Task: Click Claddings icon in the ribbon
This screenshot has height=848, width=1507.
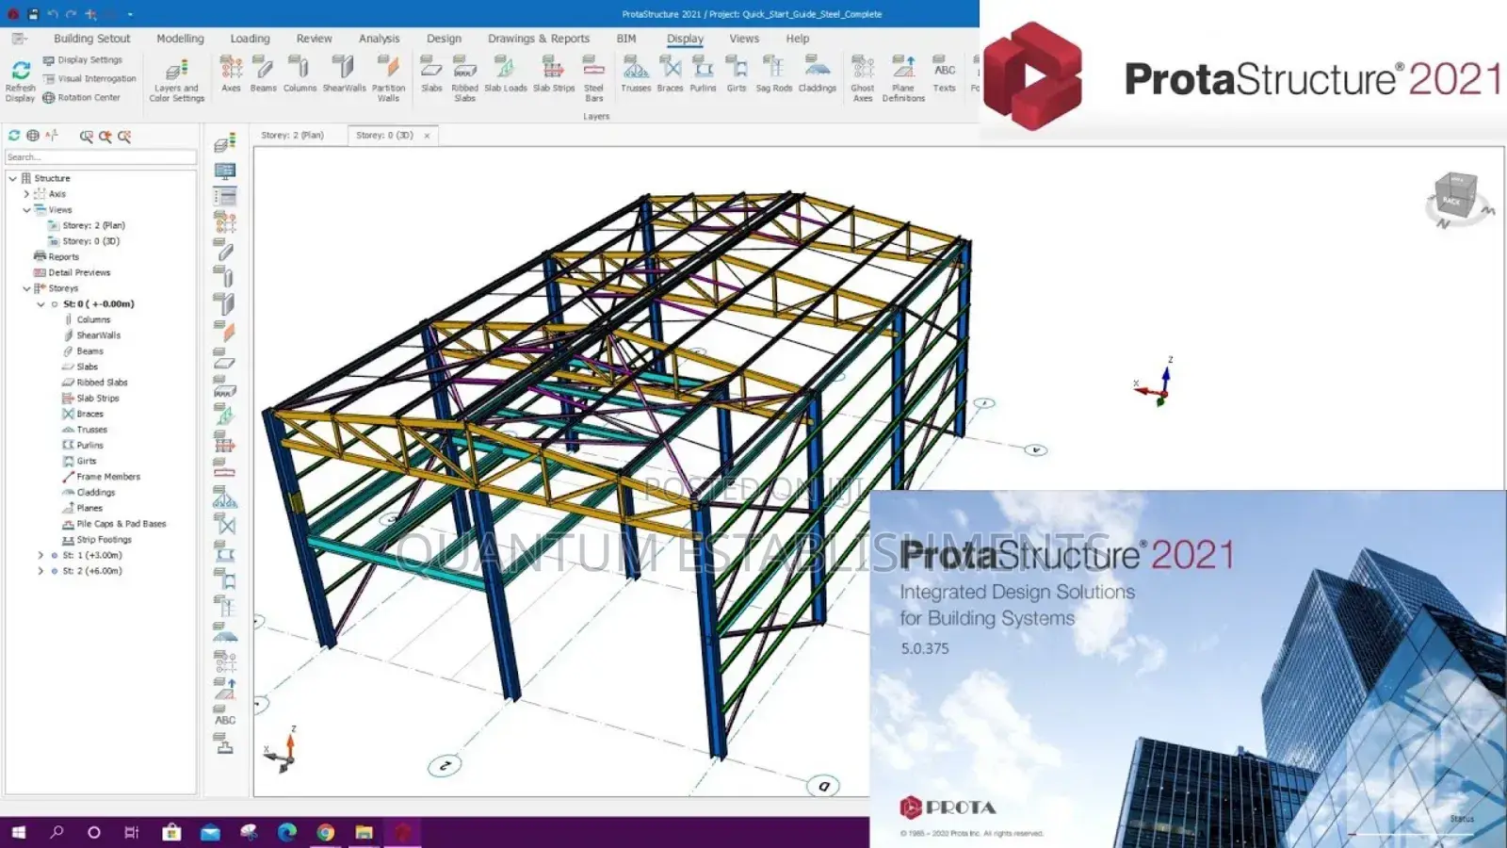Action: pyautogui.click(x=817, y=67)
